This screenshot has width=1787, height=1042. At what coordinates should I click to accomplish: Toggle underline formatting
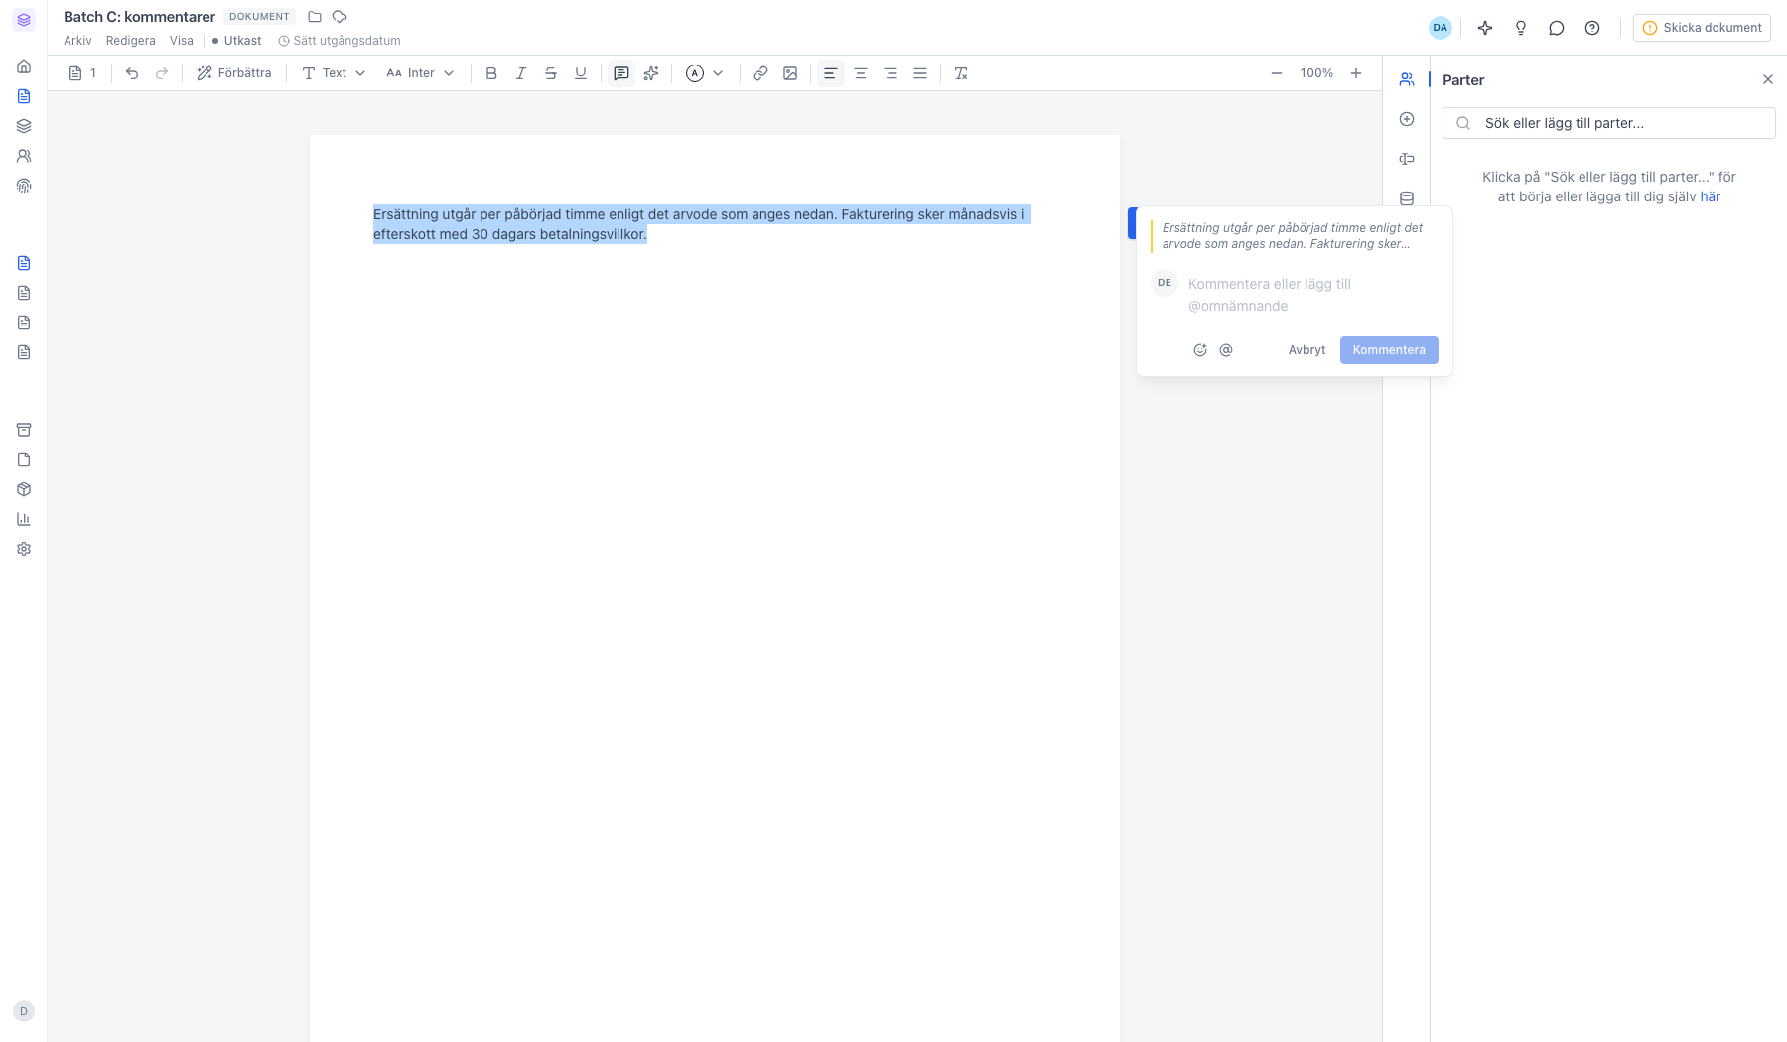click(x=581, y=73)
